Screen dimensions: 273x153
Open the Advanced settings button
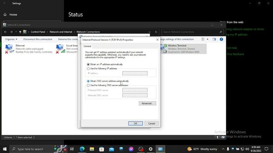147,103
